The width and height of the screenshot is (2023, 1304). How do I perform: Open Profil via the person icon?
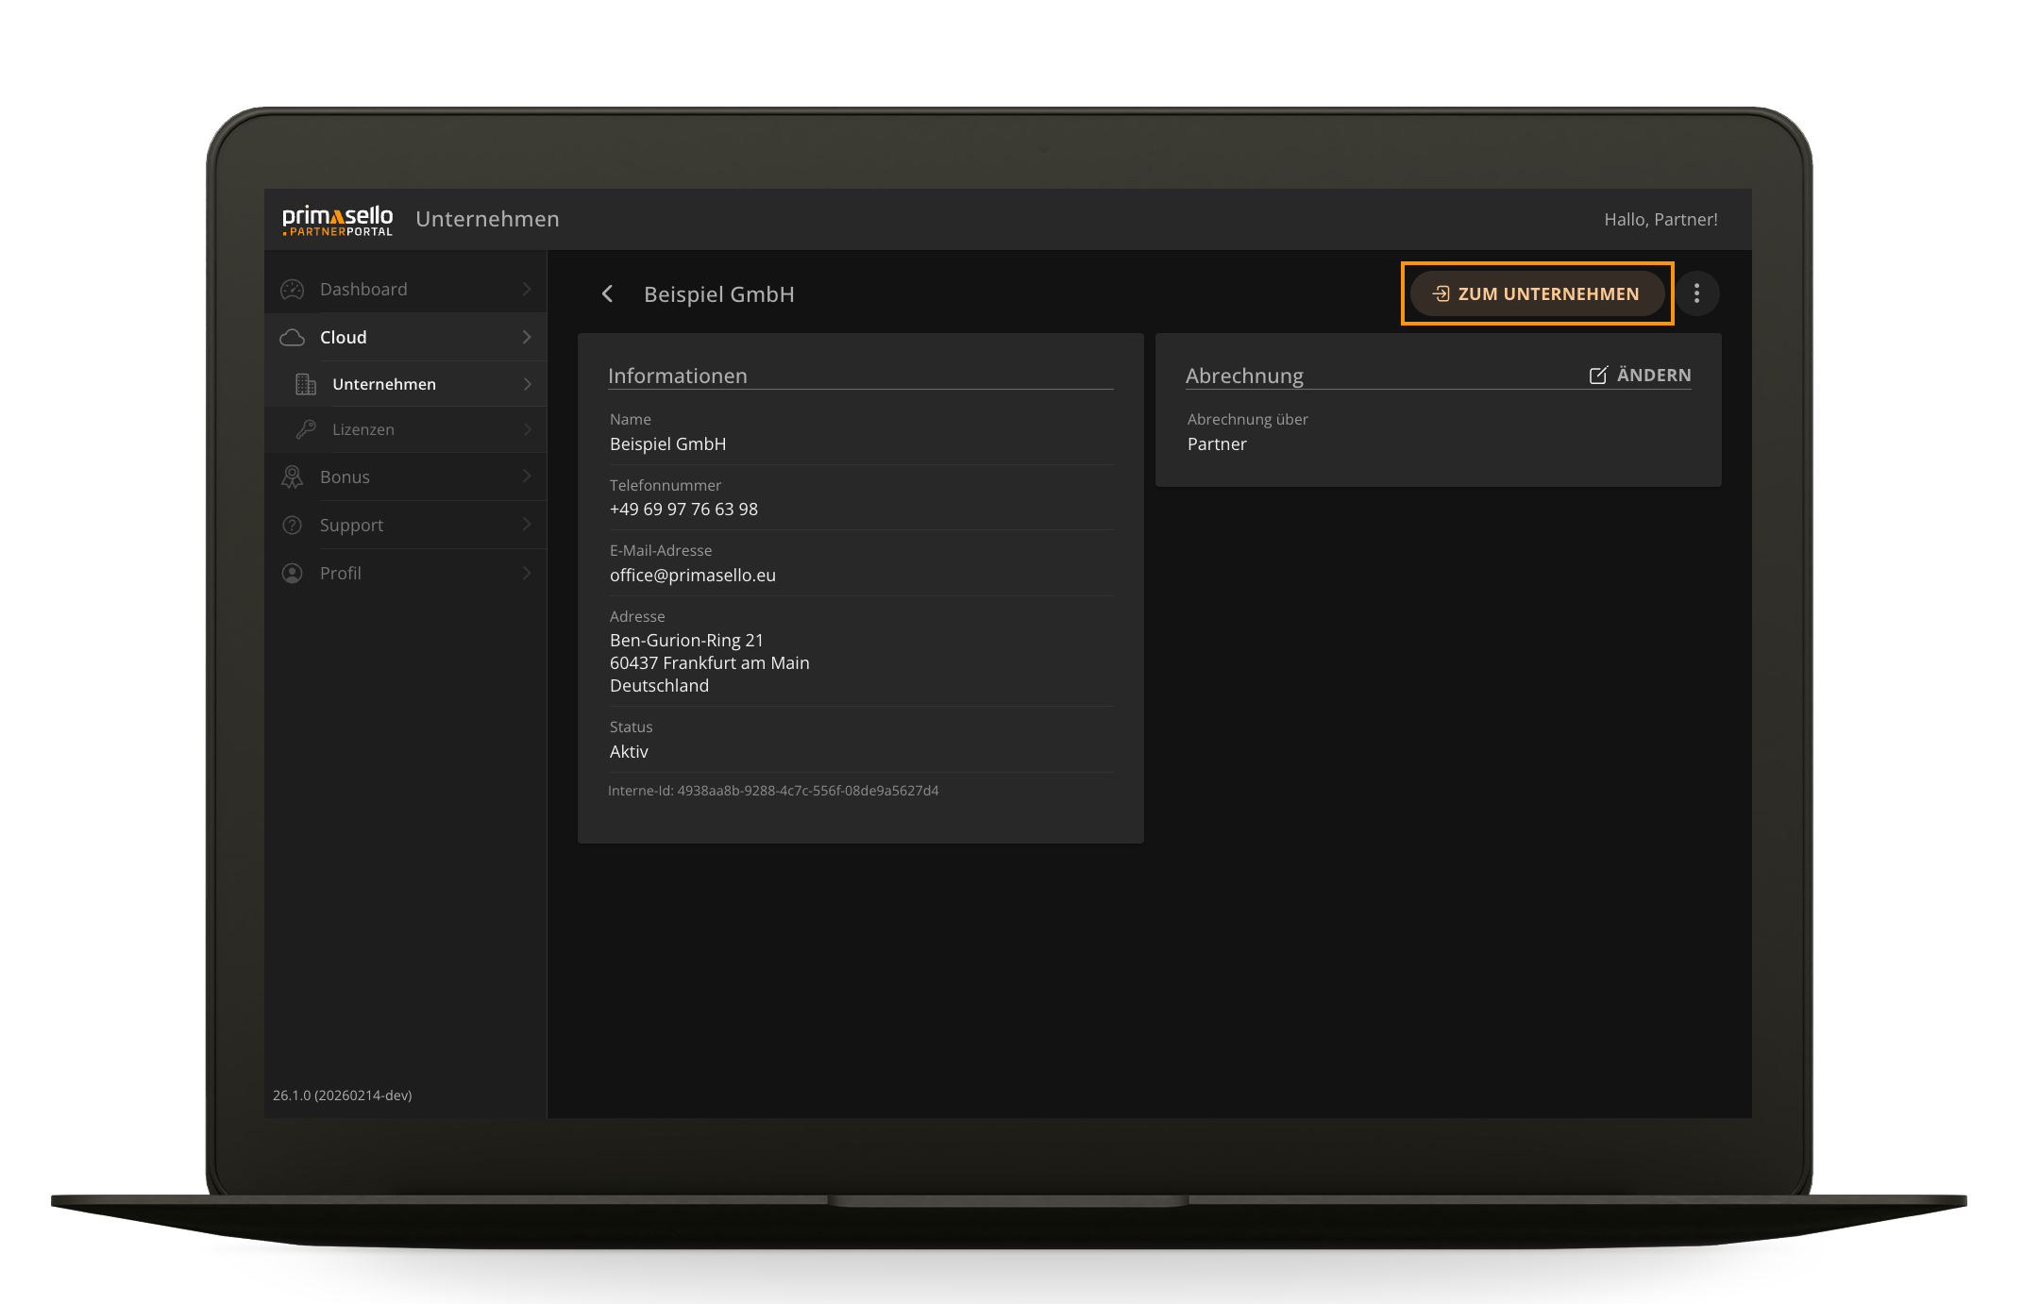pyautogui.click(x=292, y=573)
